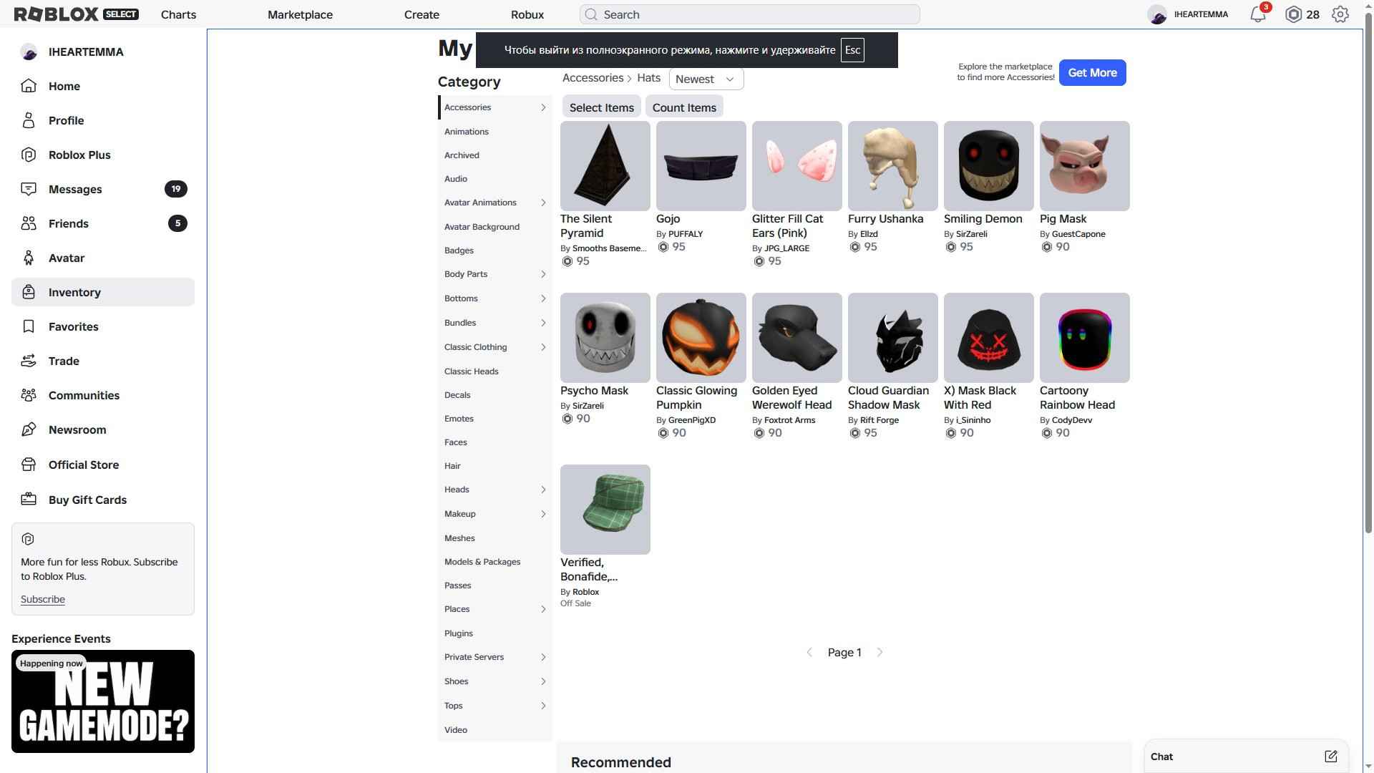Screen dimensions: 1374x773
Task: Open the Furry Ushanka item title
Action: tap(885, 219)
